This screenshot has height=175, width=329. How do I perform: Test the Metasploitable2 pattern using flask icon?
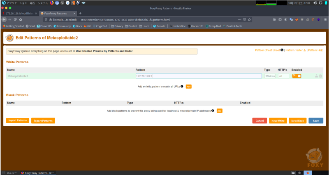pos(316,76)
